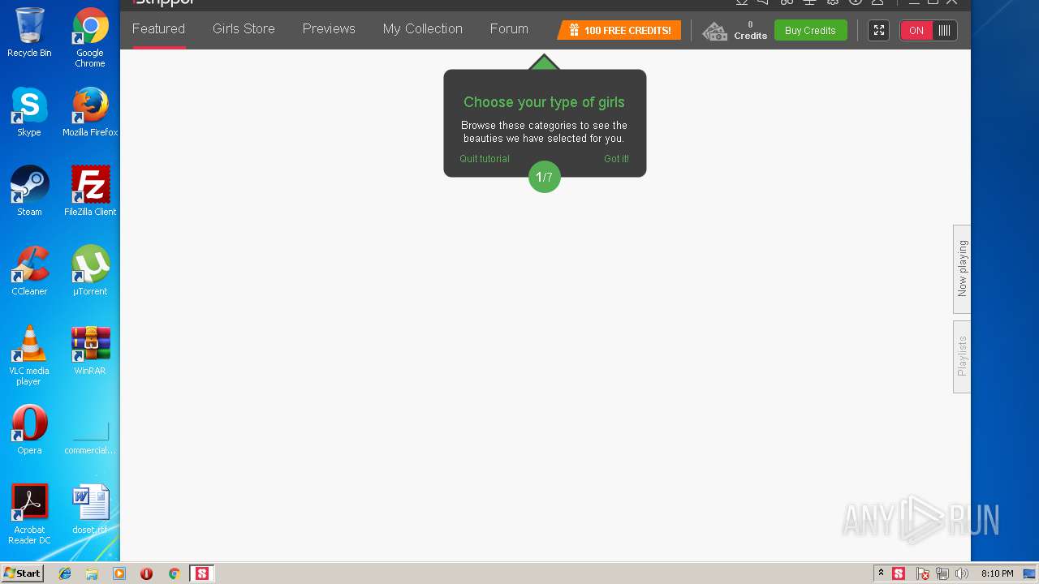Open the Action Center flag icon
Image resolution: width=1039 pixels, height=584 pixels.
[923, 573]
